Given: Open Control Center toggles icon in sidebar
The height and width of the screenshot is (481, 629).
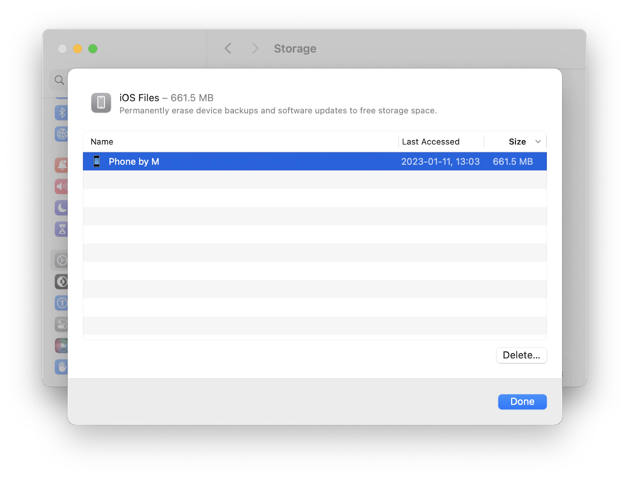Looking at the screenshot, I should (x=61, y=324).
